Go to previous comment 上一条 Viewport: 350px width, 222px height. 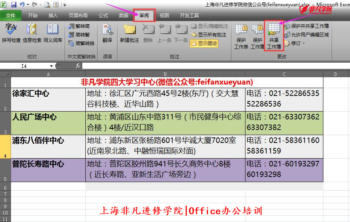pos(164,33)
